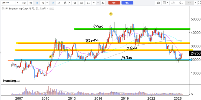Image resolution: width=201 pixels, height=100 pixels.
Task: Click the legend eye visibility icon
Action: [x=50, y=9]
